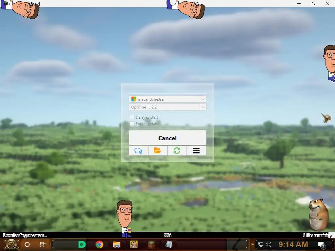Open the hamster Box app in taskbar
The width and height of the screenshot is (335, 251).
134,244
